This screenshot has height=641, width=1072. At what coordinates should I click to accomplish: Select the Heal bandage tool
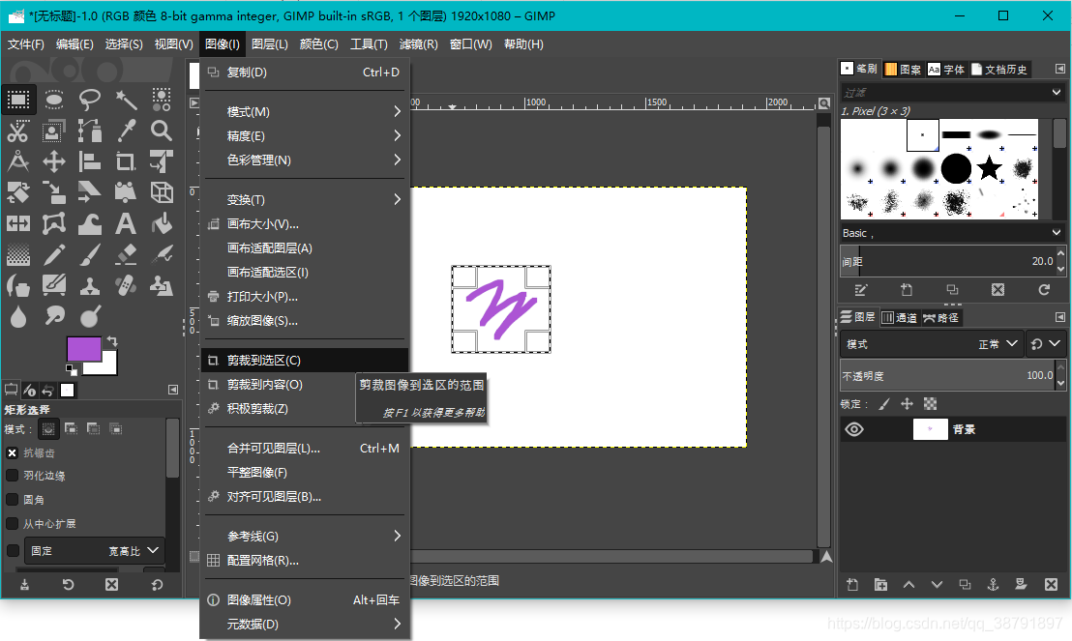(126, 285)
